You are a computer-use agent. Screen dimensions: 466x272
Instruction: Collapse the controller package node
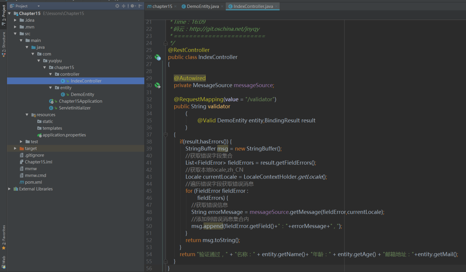click(51, 74)
